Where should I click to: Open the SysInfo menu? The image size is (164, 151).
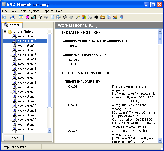tap(34, 11)
